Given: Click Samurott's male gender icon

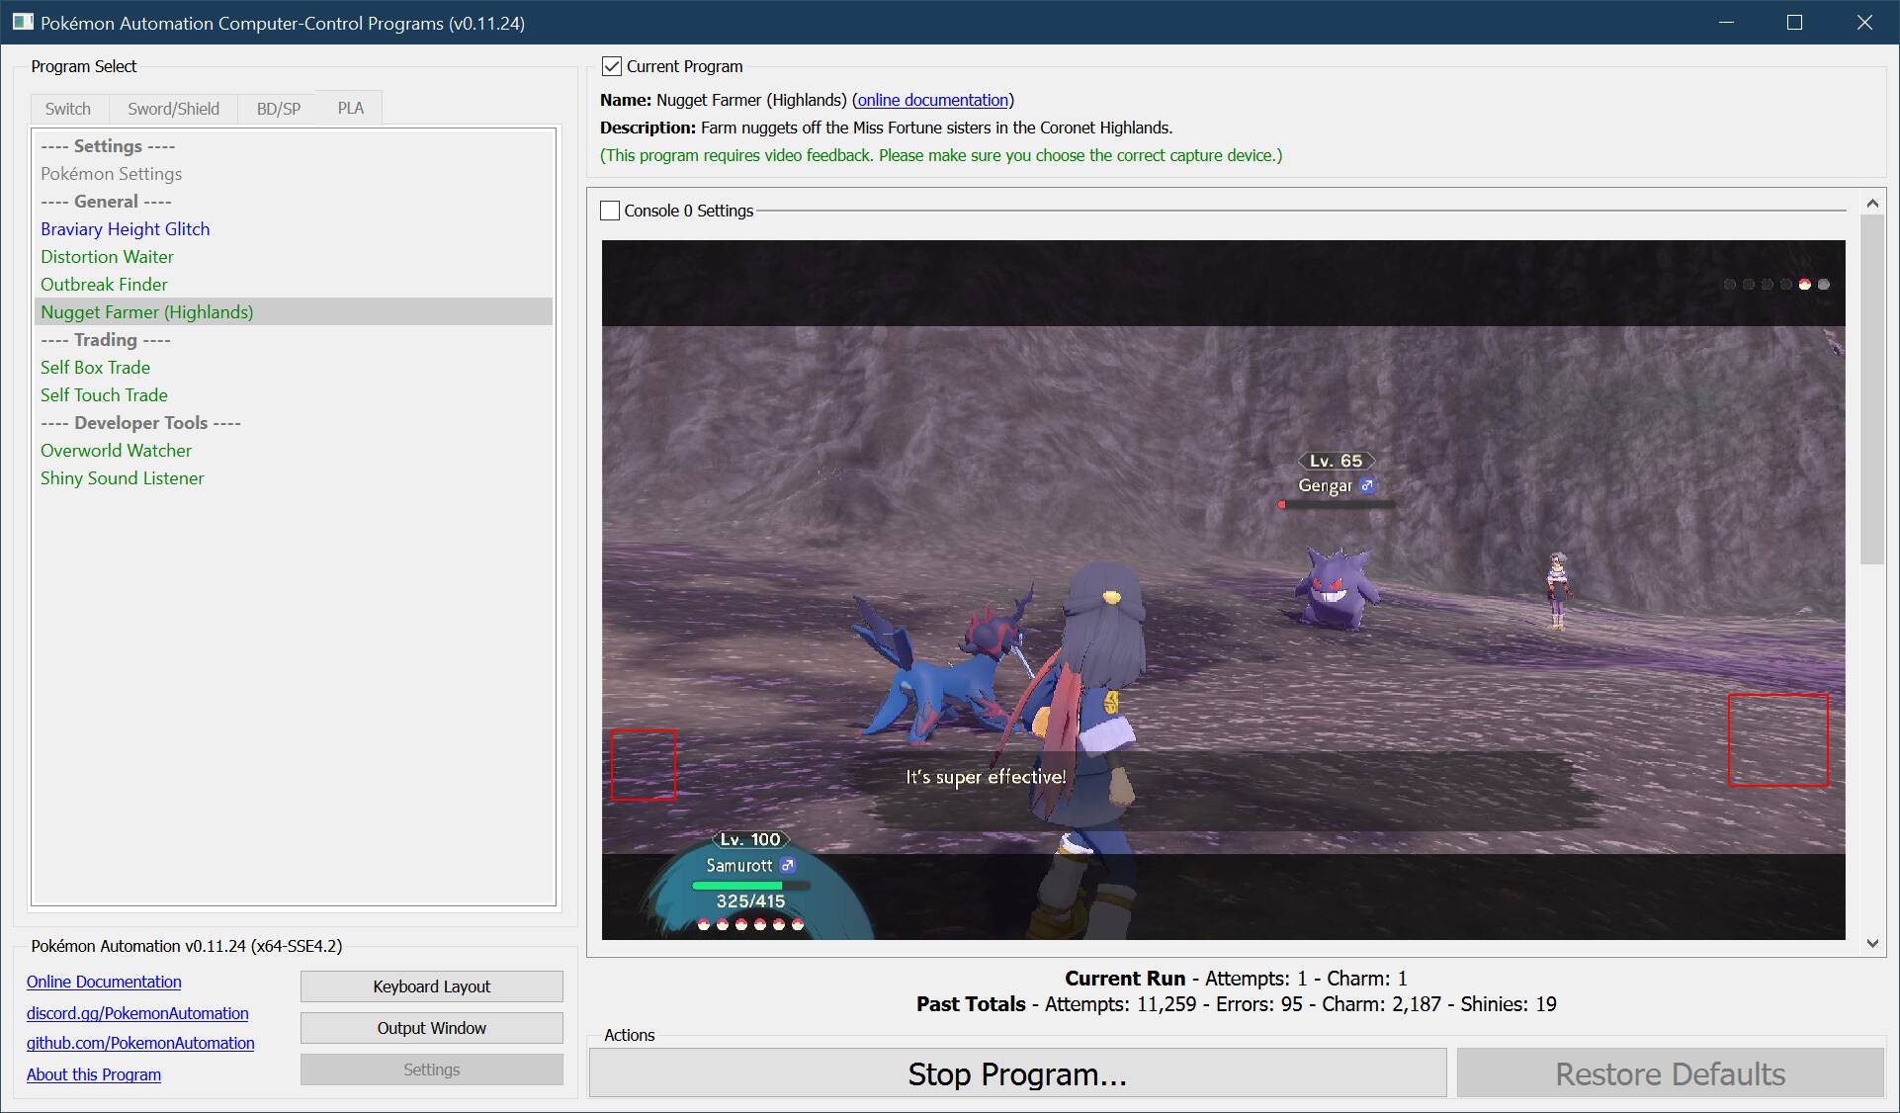Looking at the screenshot, I should point(787,865).
